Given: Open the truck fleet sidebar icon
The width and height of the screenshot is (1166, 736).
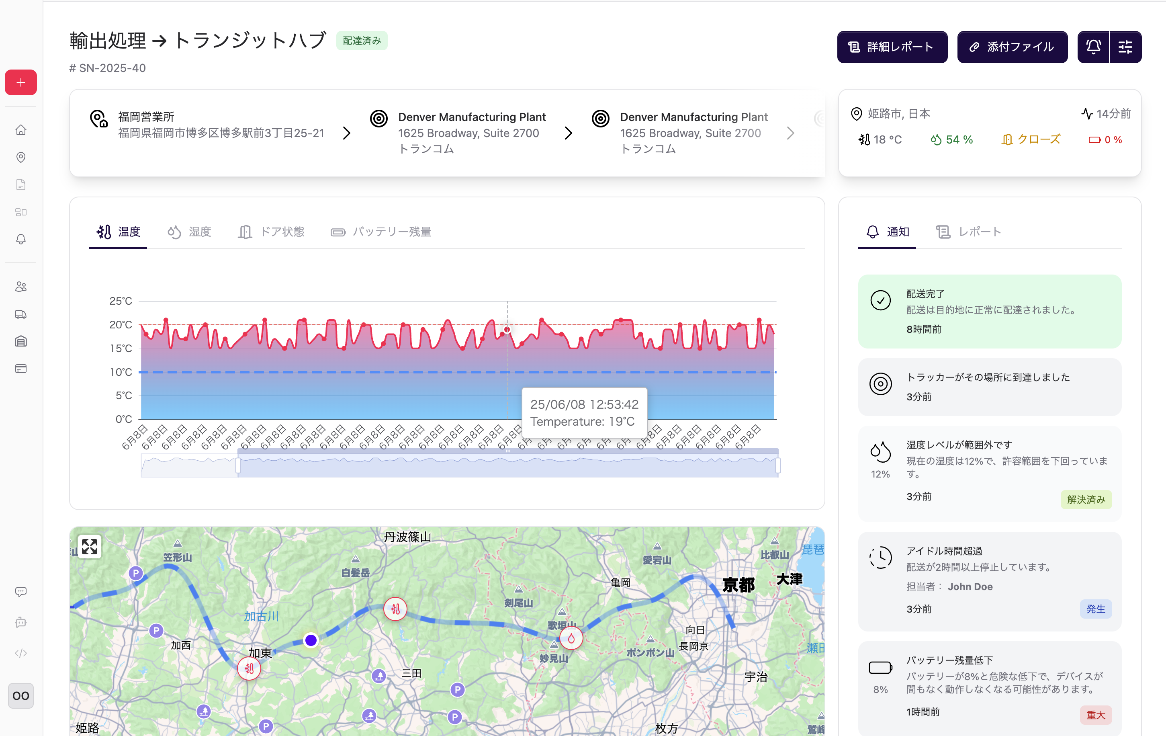Looking at the screenshot, I should (21, 314).
